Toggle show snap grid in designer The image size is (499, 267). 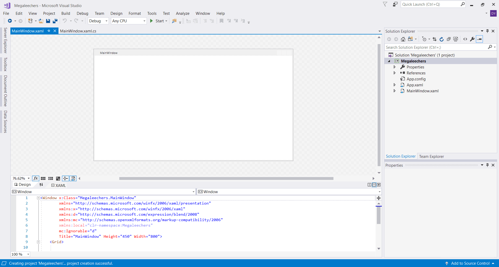[x=43, y=178]
